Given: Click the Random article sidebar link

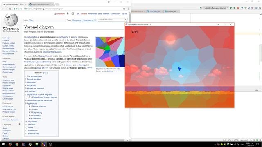Looking at the screenshot, I should point(8,49).
